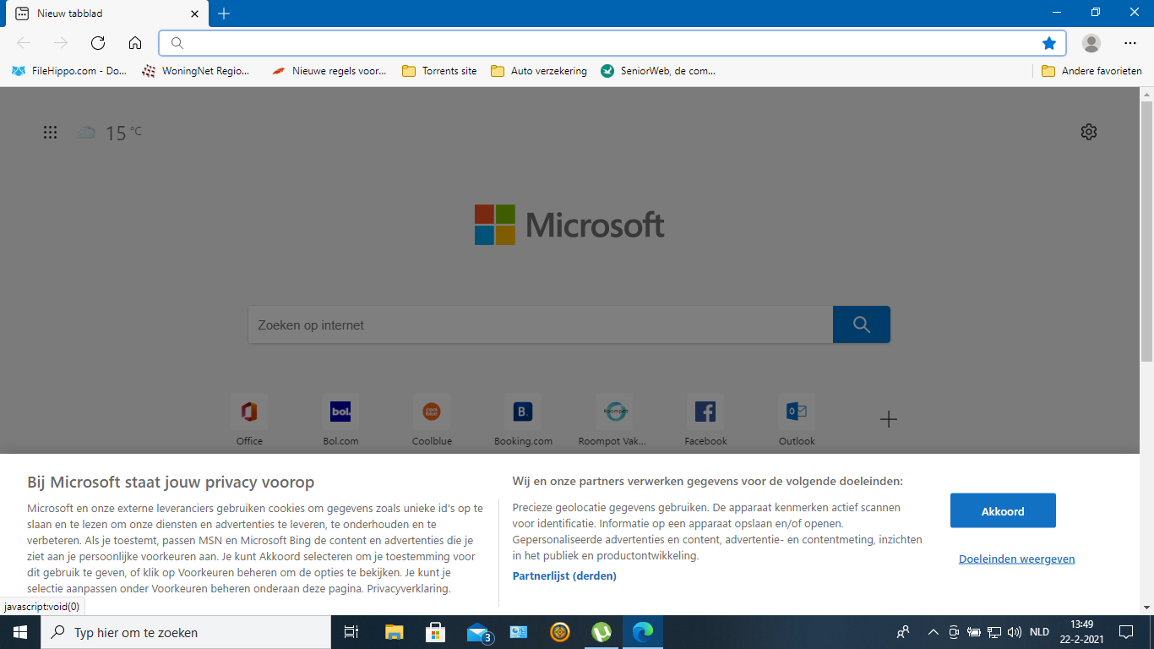Open the Outlook quick link tile
Screen dimensions: 1154x649
click(797, 420)
